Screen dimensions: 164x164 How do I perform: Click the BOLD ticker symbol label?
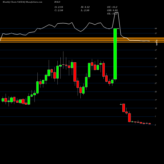[57, 2]
